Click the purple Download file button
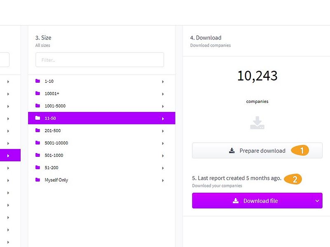 coord(257,201)
